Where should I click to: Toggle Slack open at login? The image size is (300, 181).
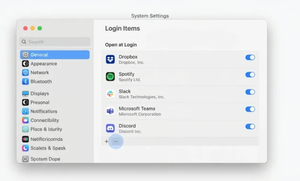250,92
